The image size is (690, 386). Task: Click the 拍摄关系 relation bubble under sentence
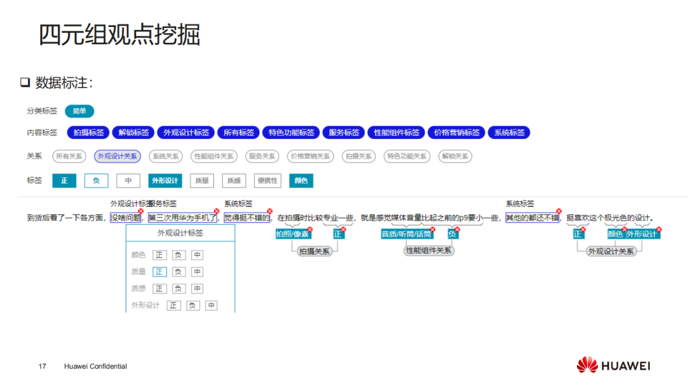click(314, 251)
